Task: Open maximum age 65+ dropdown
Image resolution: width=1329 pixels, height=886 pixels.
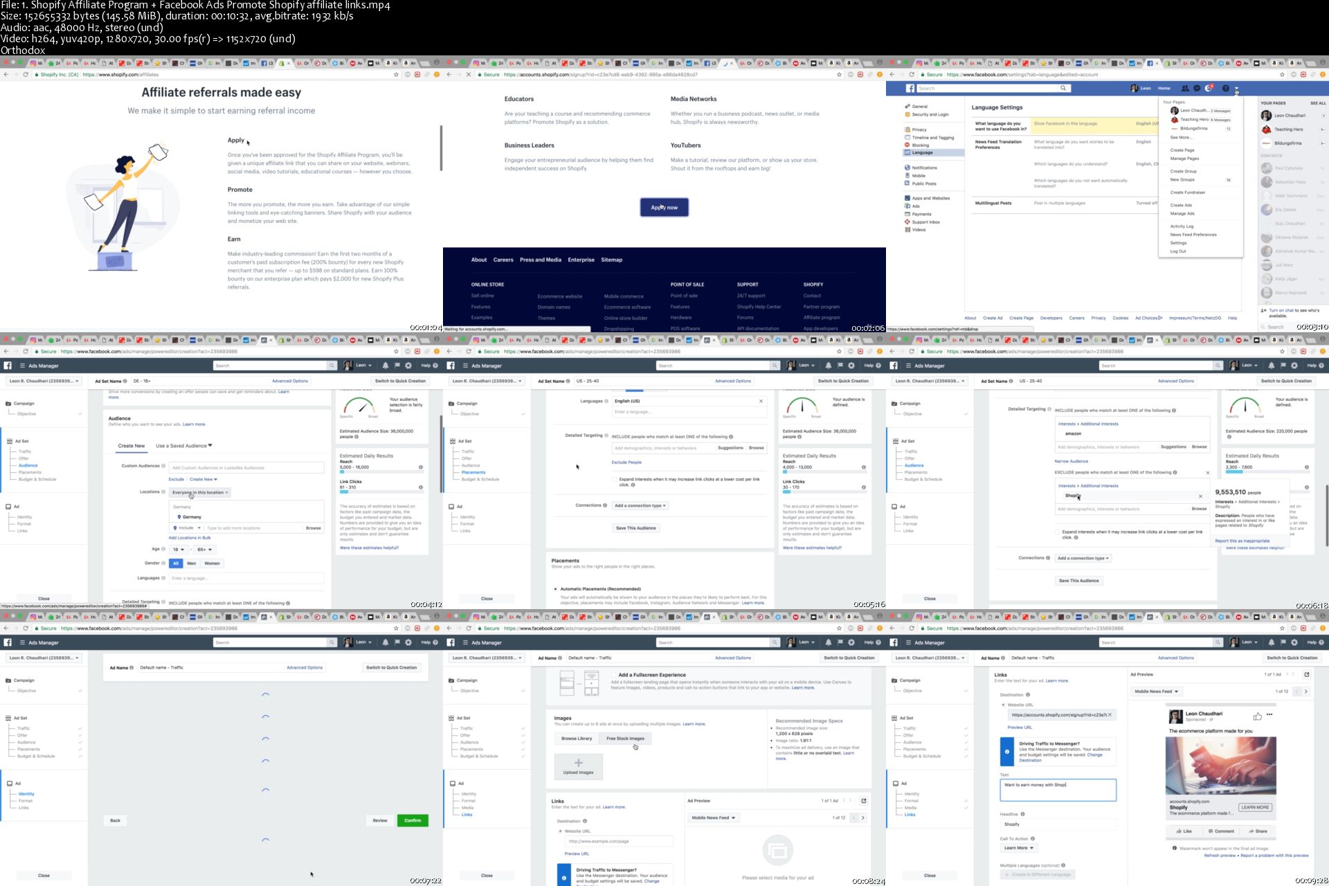Action: (x=205, y=550)
